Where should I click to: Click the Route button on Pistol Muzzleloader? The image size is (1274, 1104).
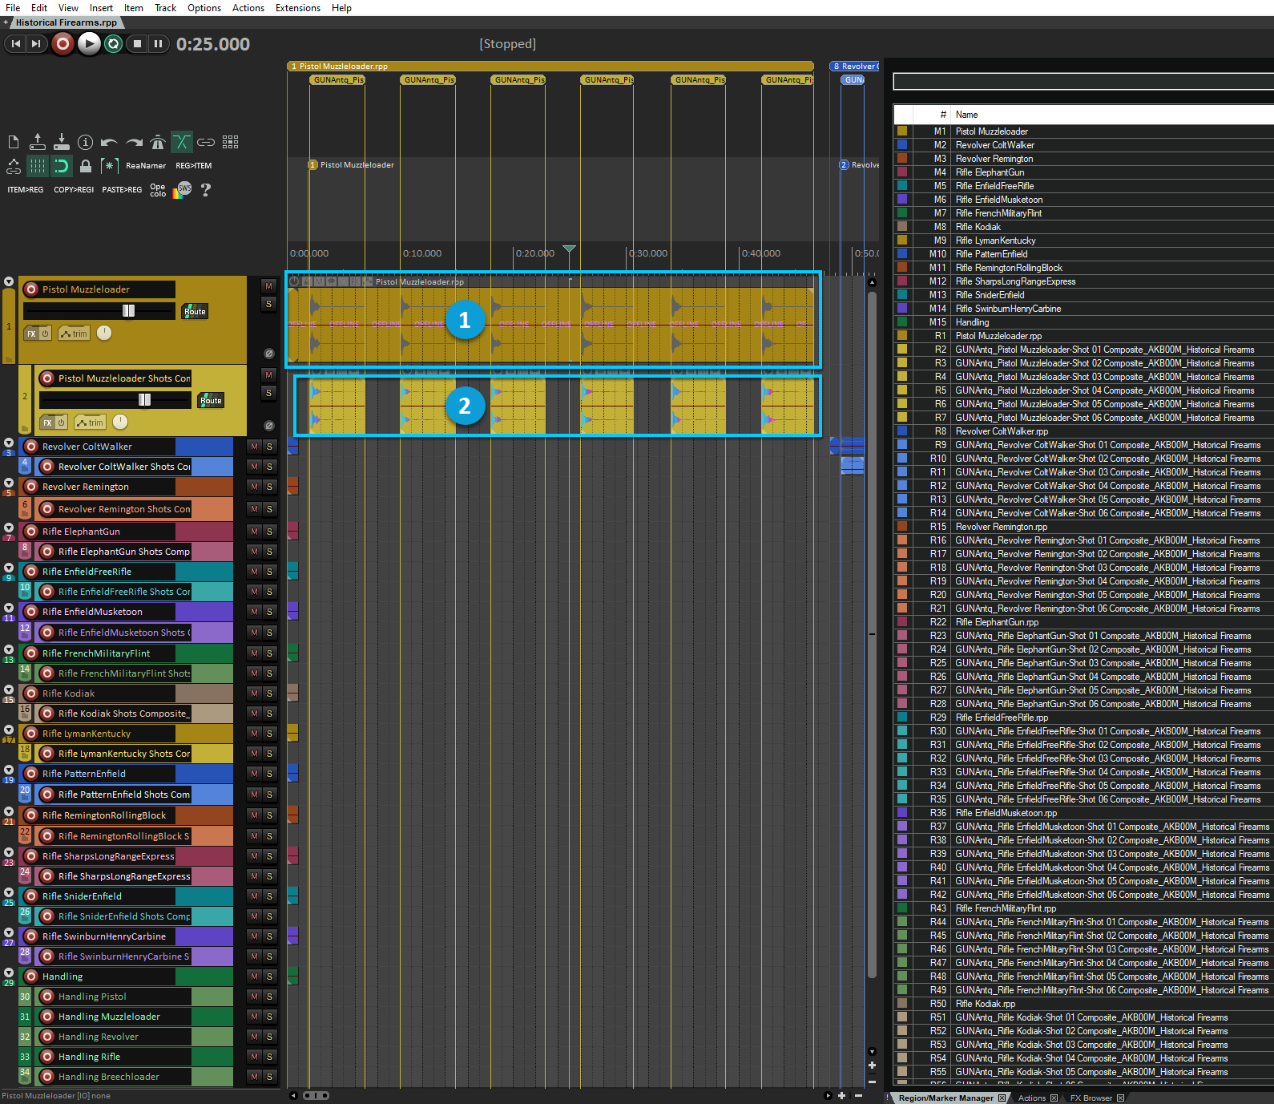[x=195, y=311]
